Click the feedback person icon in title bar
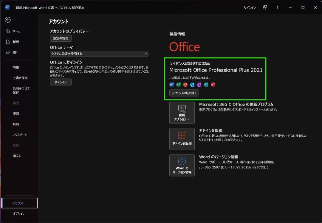Image resolution: width=322 pixels, height=223 pixels. [x=264, y=8]
